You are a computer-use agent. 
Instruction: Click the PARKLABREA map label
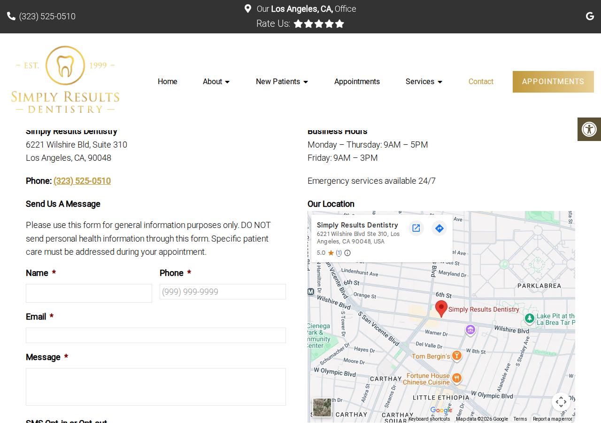click(539, 286)
